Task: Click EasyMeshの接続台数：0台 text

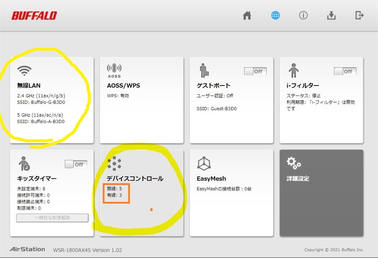Action: (224, 189)
